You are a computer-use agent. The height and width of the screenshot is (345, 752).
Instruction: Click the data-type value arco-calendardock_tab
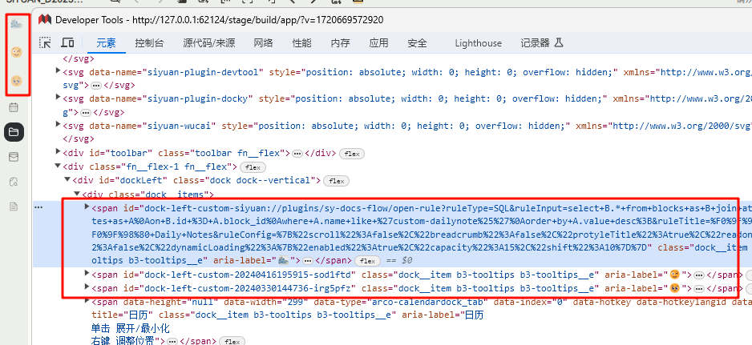pos(424,302)
